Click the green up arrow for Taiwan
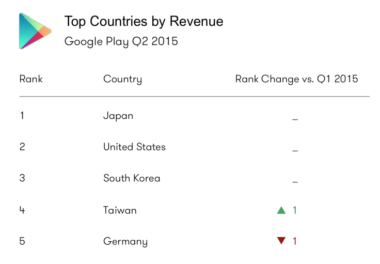Image resolution: width=380 pixels, height=264 pixels. click(x=281, y=210)
